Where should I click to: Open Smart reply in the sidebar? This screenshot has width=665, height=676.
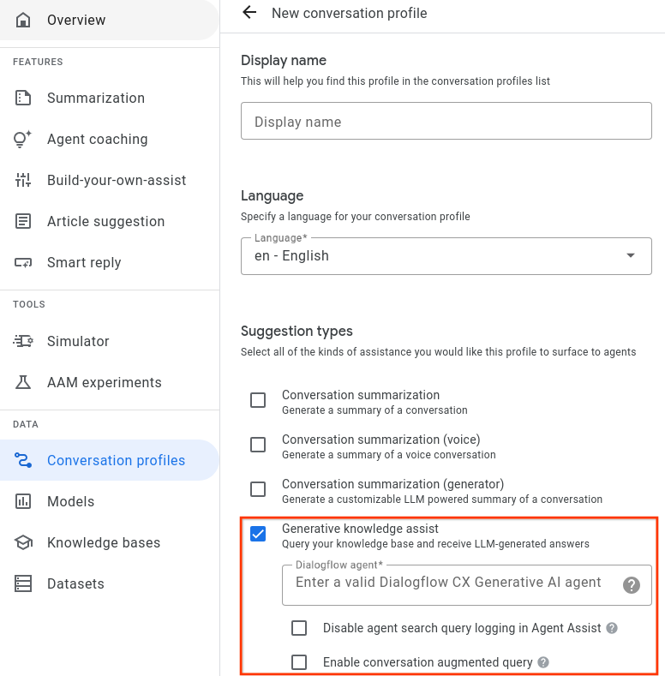point(84,262)
